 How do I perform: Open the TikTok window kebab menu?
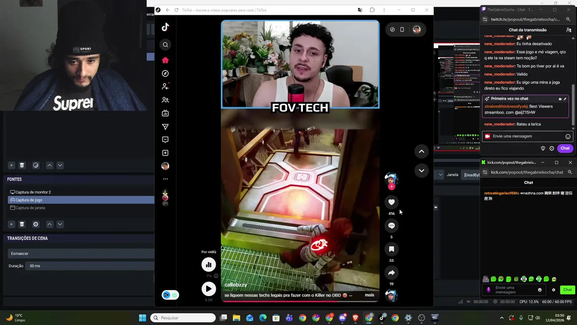coord(384,10)
